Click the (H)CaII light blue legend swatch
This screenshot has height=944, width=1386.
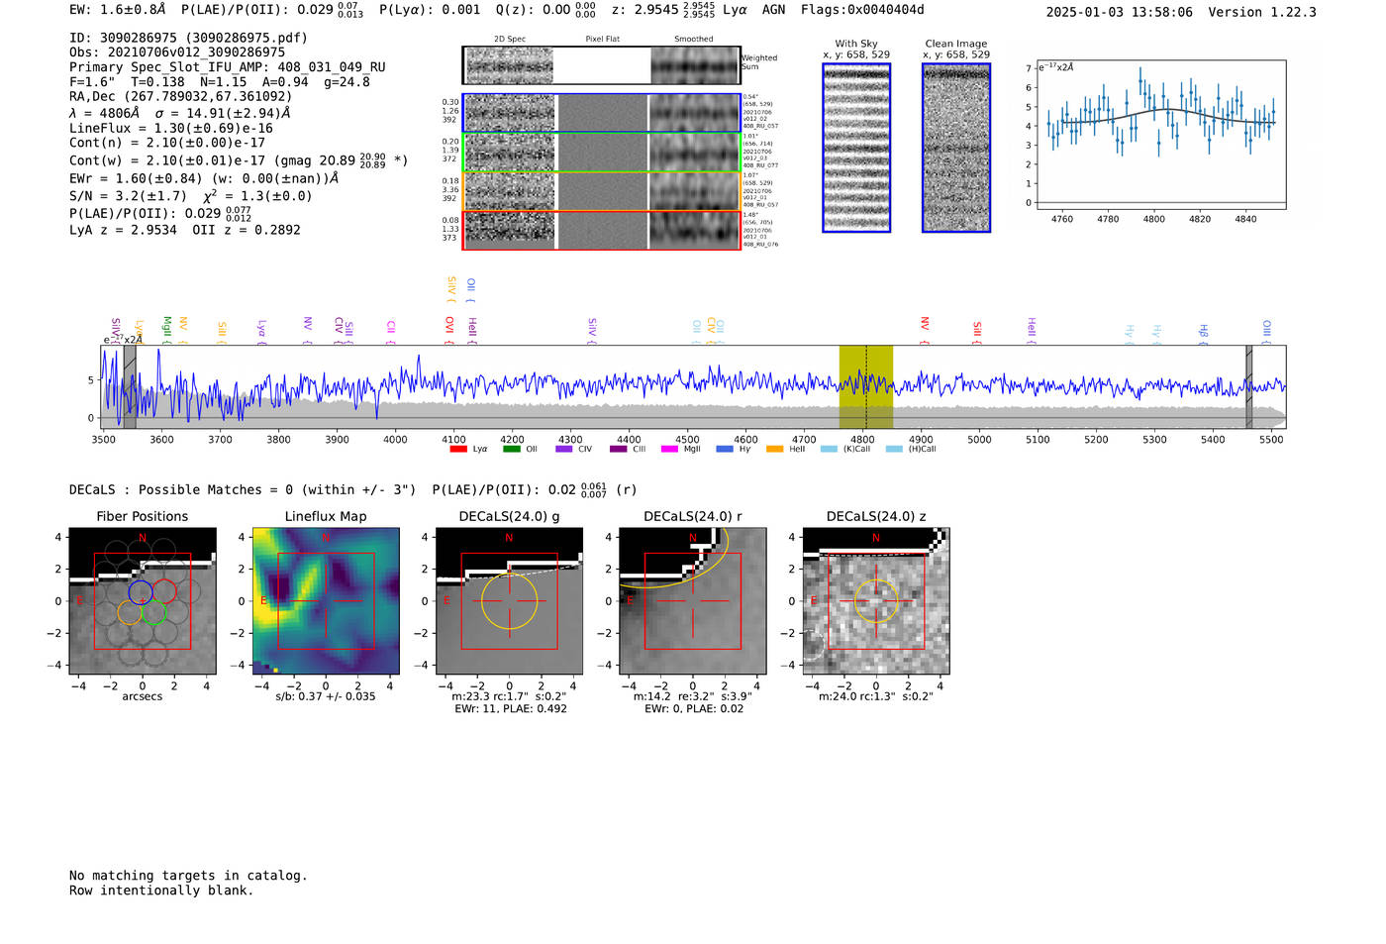894,450
